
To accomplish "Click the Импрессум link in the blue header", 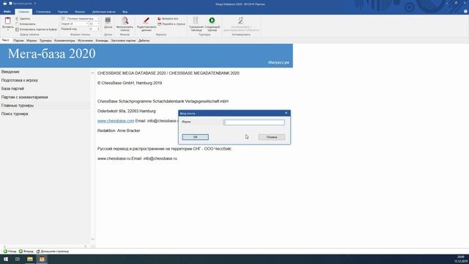I will point(278,62).
